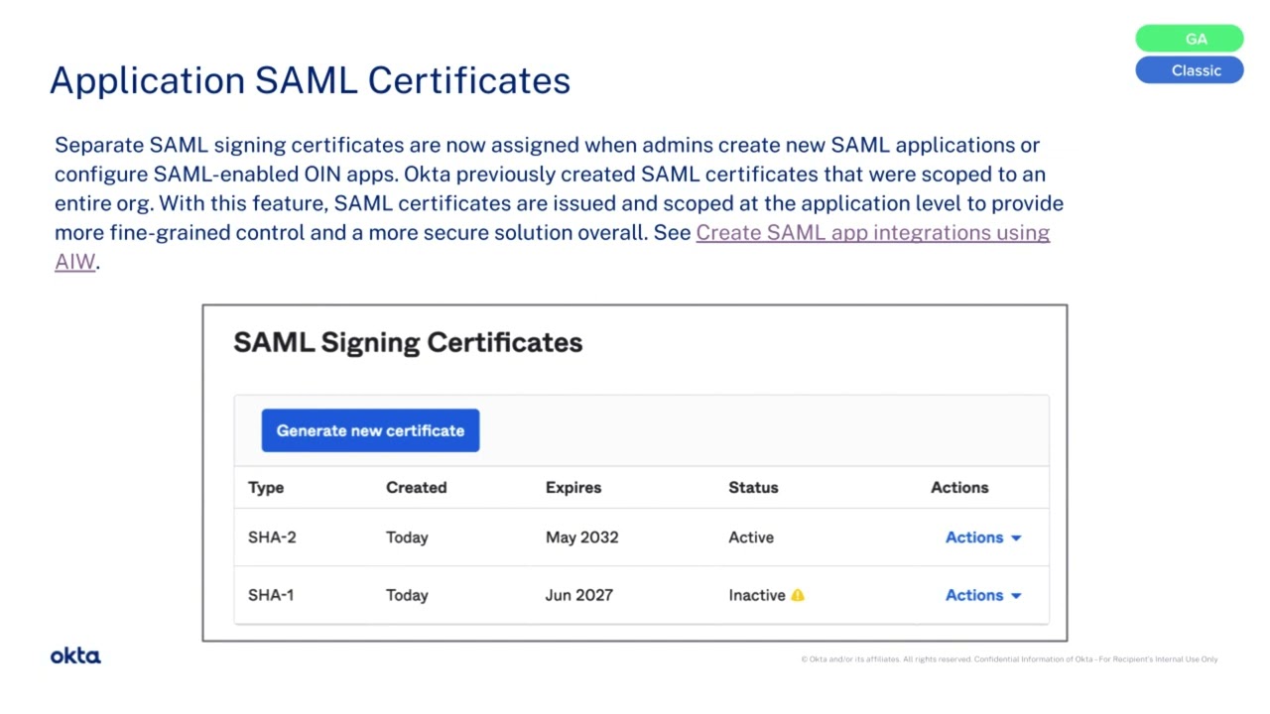Click the copyright notice in the footer

pos(1009,659)
